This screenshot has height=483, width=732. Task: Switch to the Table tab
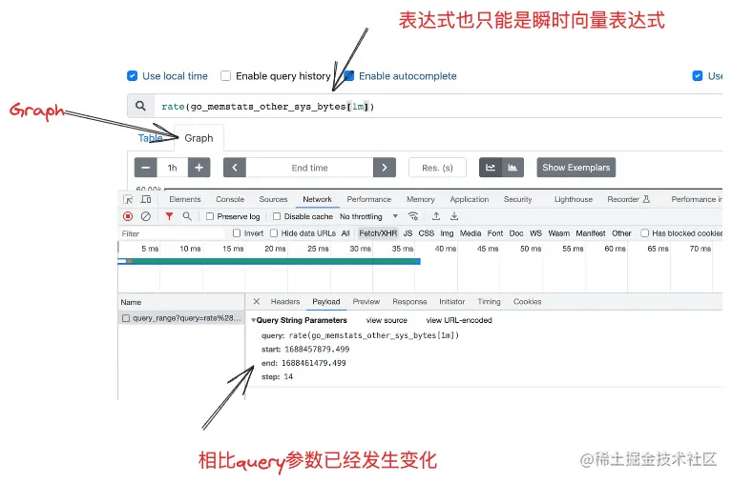[x=151, y=138]
